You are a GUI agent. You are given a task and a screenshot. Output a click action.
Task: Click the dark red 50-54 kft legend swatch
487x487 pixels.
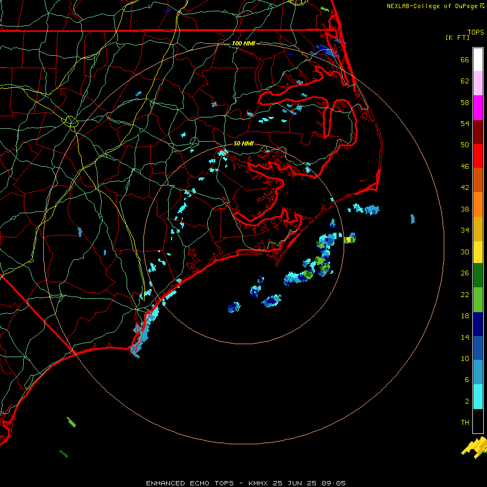click(x=478, y=132)
